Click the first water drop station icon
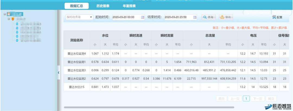The width and height of the screenshot is (293, 111). click(17, 24)
